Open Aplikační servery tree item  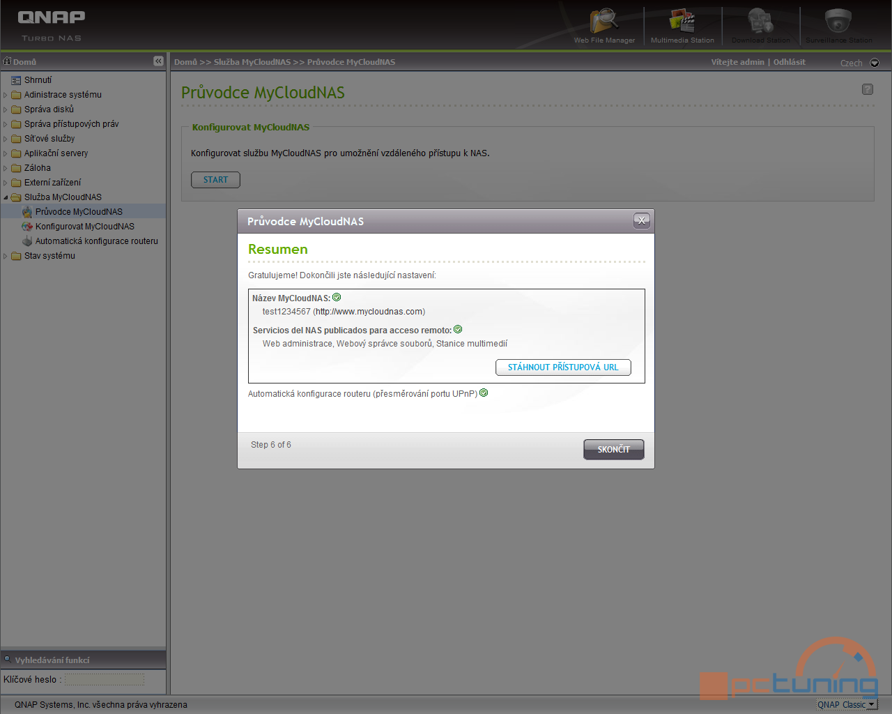point(56,153)
